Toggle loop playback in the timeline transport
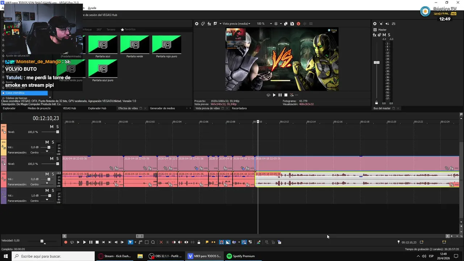Screen dimensions: 464x261 72,242
